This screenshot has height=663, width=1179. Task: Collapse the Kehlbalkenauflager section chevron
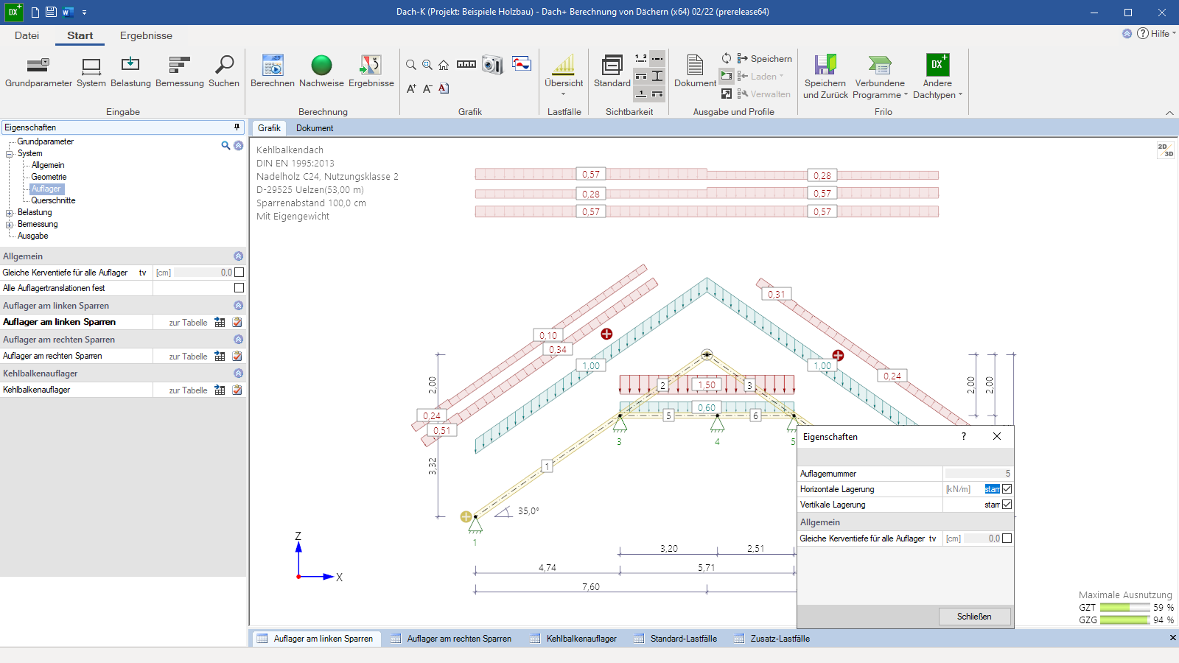[x=238, y=373]
